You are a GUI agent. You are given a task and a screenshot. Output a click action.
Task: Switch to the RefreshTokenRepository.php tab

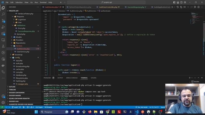point(80,7)
